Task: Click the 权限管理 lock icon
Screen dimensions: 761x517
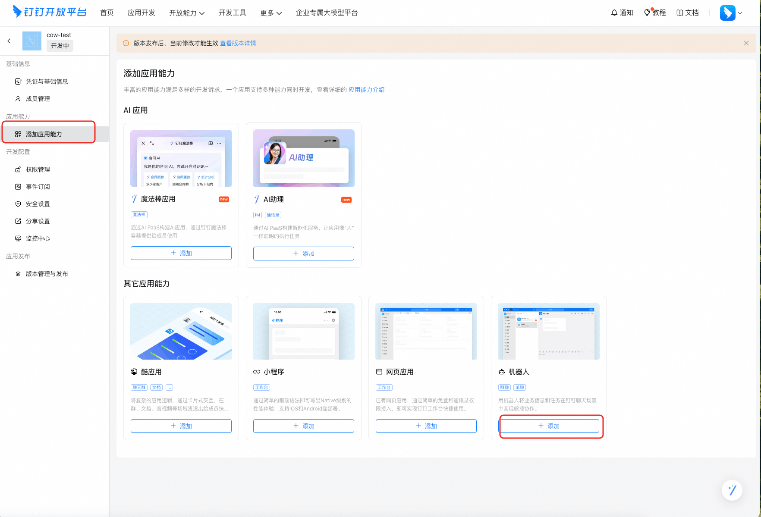Action: 18,169
